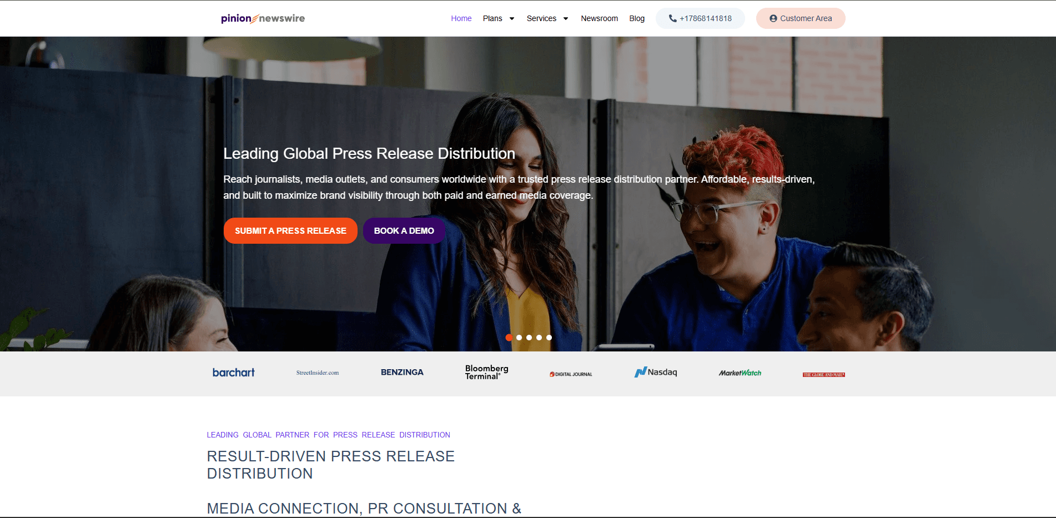Go to the Newsroom page
Image resolution: width=1056 pixels, height=518 pixels.
(x=599, y=18)
